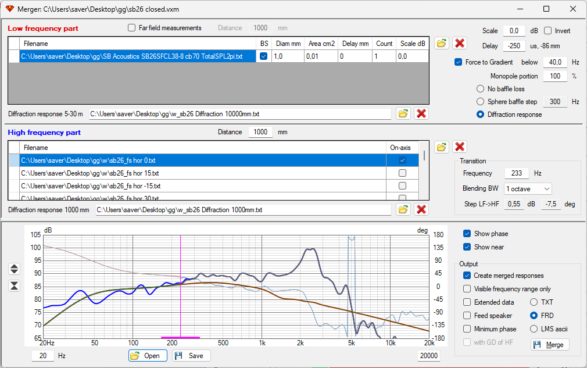
Task: Uncheck Create merged responses
Action: (467, 276)
